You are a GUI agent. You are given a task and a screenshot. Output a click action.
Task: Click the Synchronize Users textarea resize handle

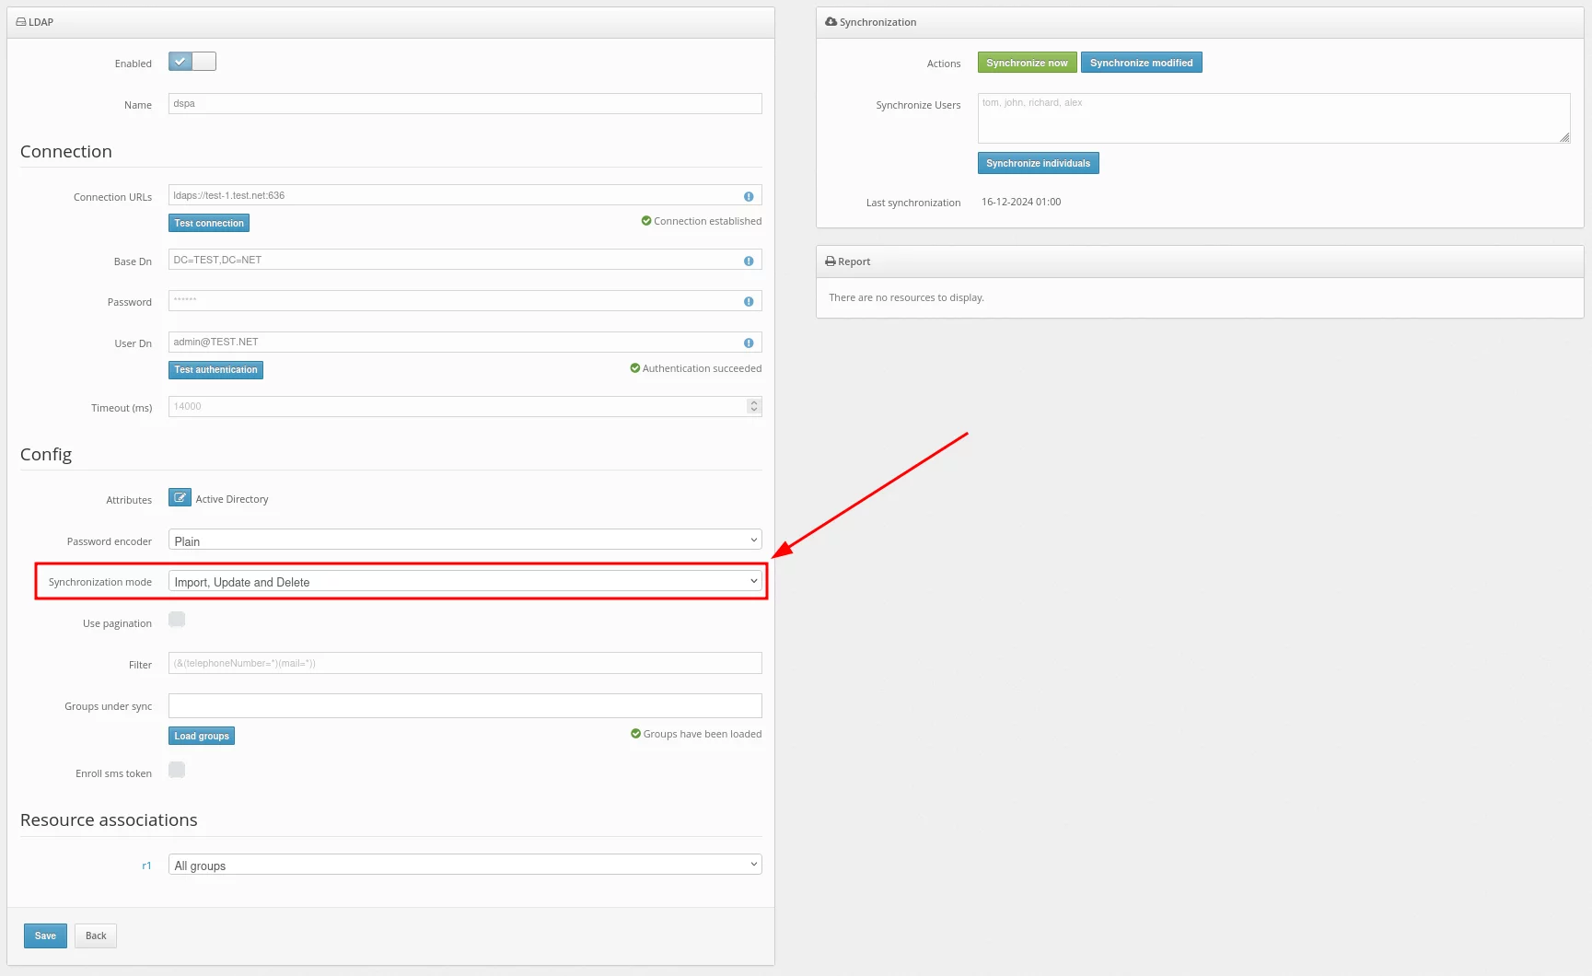coord(1564,137)
